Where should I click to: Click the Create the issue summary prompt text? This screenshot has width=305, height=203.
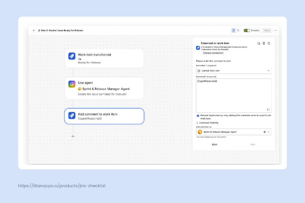coord(102,94)
